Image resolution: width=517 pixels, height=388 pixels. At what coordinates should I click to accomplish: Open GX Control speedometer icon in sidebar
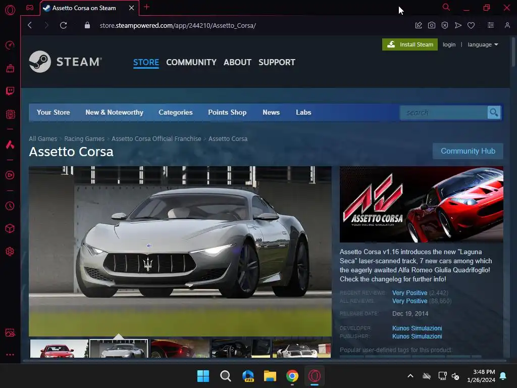(10, 45)
